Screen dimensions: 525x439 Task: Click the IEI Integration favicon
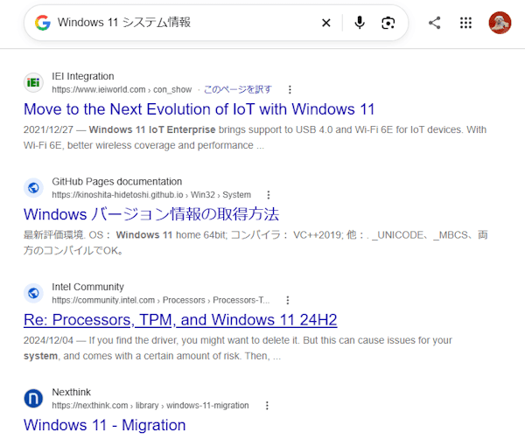[x=33, y=82]
